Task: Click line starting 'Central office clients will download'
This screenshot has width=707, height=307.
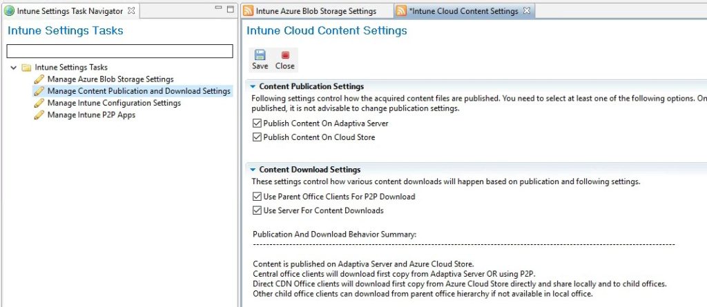Action: [x=394, y=274]
